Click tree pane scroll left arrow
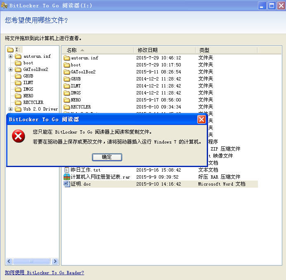286x280 pixels. [9, 261]
